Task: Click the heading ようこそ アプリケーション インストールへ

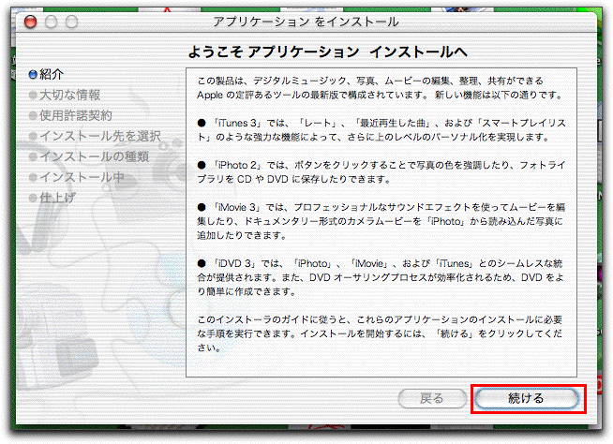Action: point(328,52)
